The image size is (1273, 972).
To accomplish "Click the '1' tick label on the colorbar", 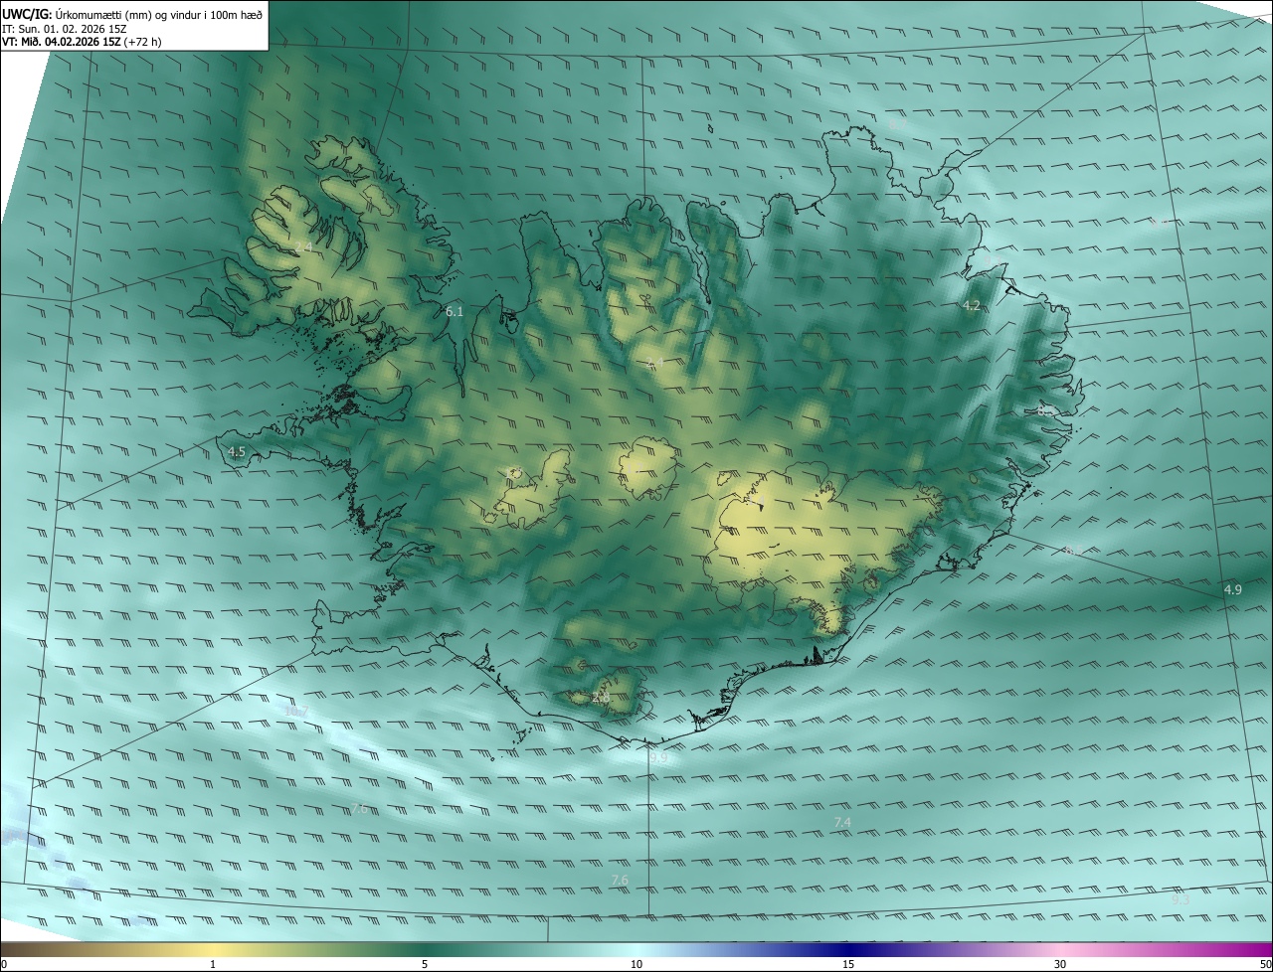I will (x=213, y=964).
